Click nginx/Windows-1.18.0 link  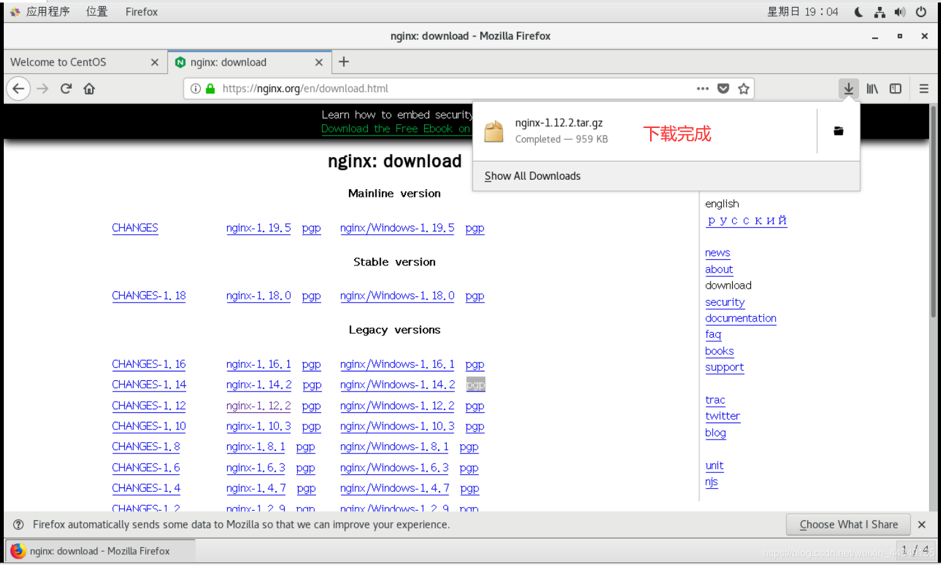pos(397,296)
